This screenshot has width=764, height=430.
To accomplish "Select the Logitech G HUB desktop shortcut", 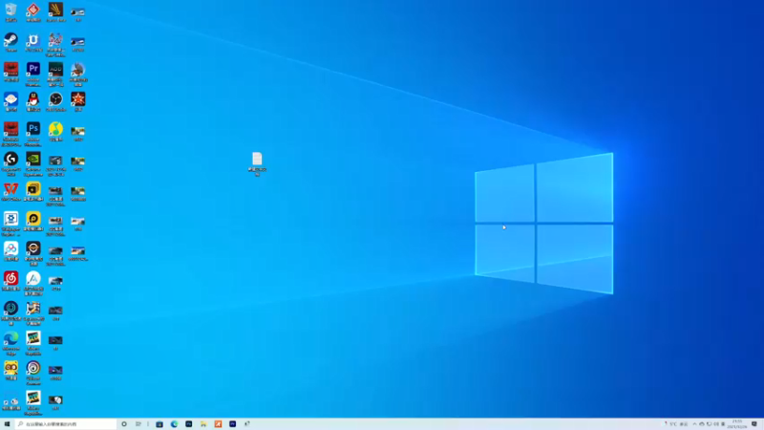I will click(x=11, y=164).
